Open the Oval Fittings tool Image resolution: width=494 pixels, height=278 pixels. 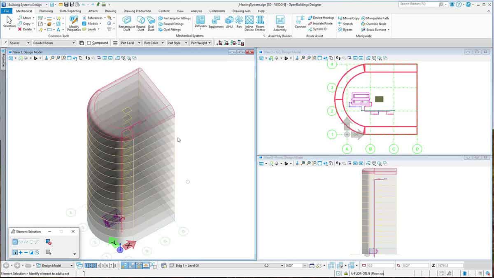(x=172, y=30)
